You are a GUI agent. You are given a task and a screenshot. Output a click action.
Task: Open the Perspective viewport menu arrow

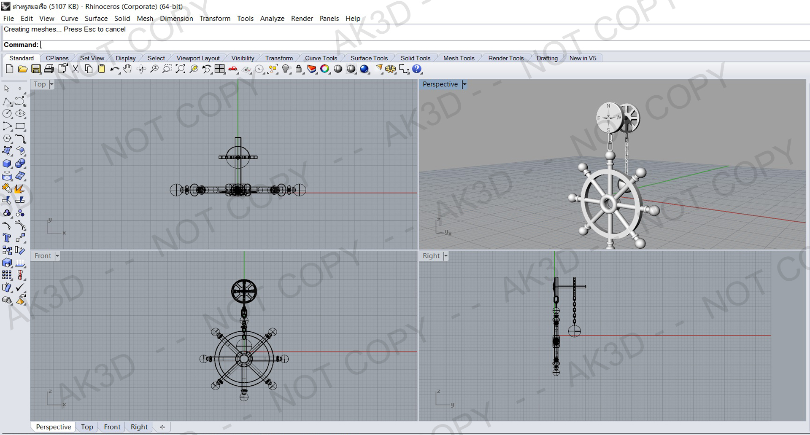coord(464,84)
